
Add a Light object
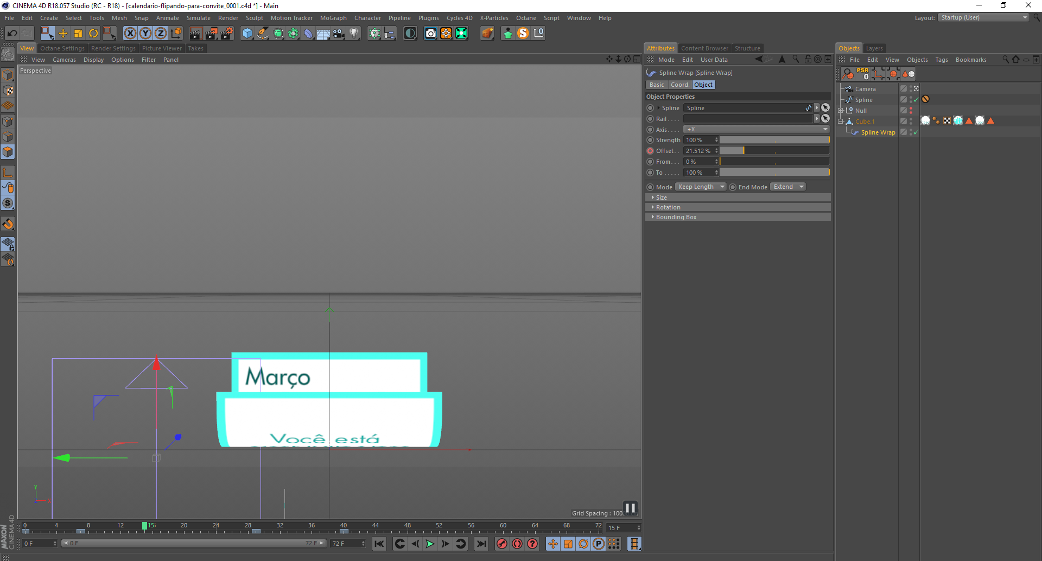pos(354,34)
